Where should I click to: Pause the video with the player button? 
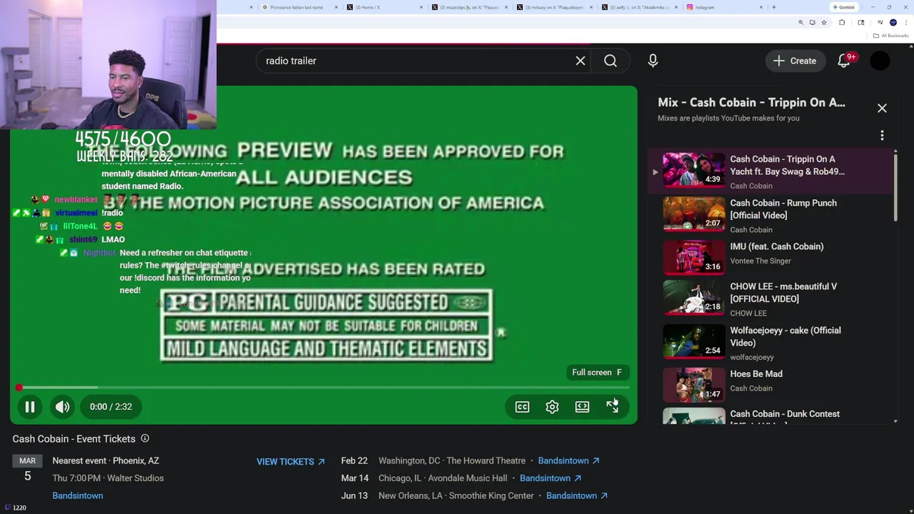coord(30,407)
